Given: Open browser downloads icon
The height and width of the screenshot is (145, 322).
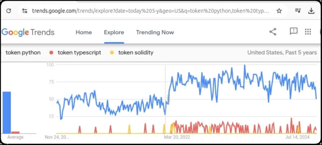Looking at the screenshot, I should tap(311, 11).
